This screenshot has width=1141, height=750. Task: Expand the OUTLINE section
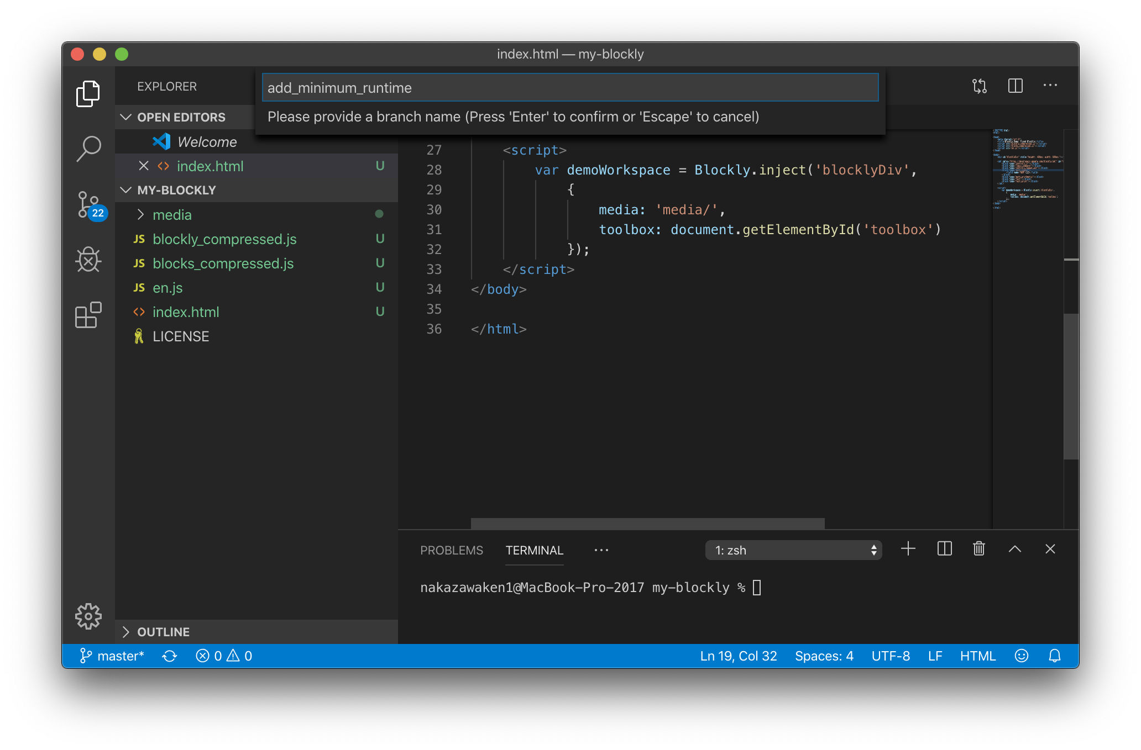[x=163, y=632]
